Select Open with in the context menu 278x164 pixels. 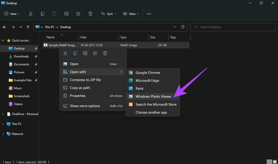[x=93, y=72]
